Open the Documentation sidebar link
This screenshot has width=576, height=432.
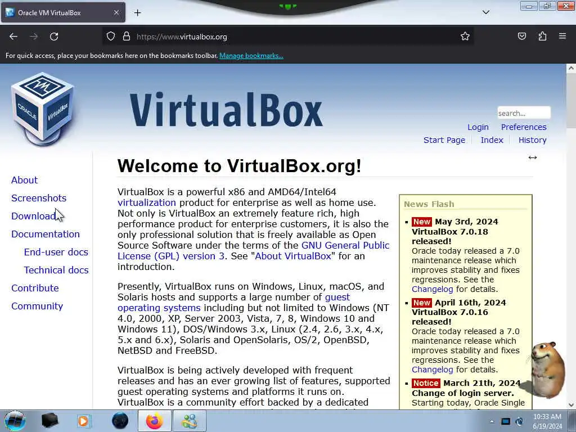point(45,234)
